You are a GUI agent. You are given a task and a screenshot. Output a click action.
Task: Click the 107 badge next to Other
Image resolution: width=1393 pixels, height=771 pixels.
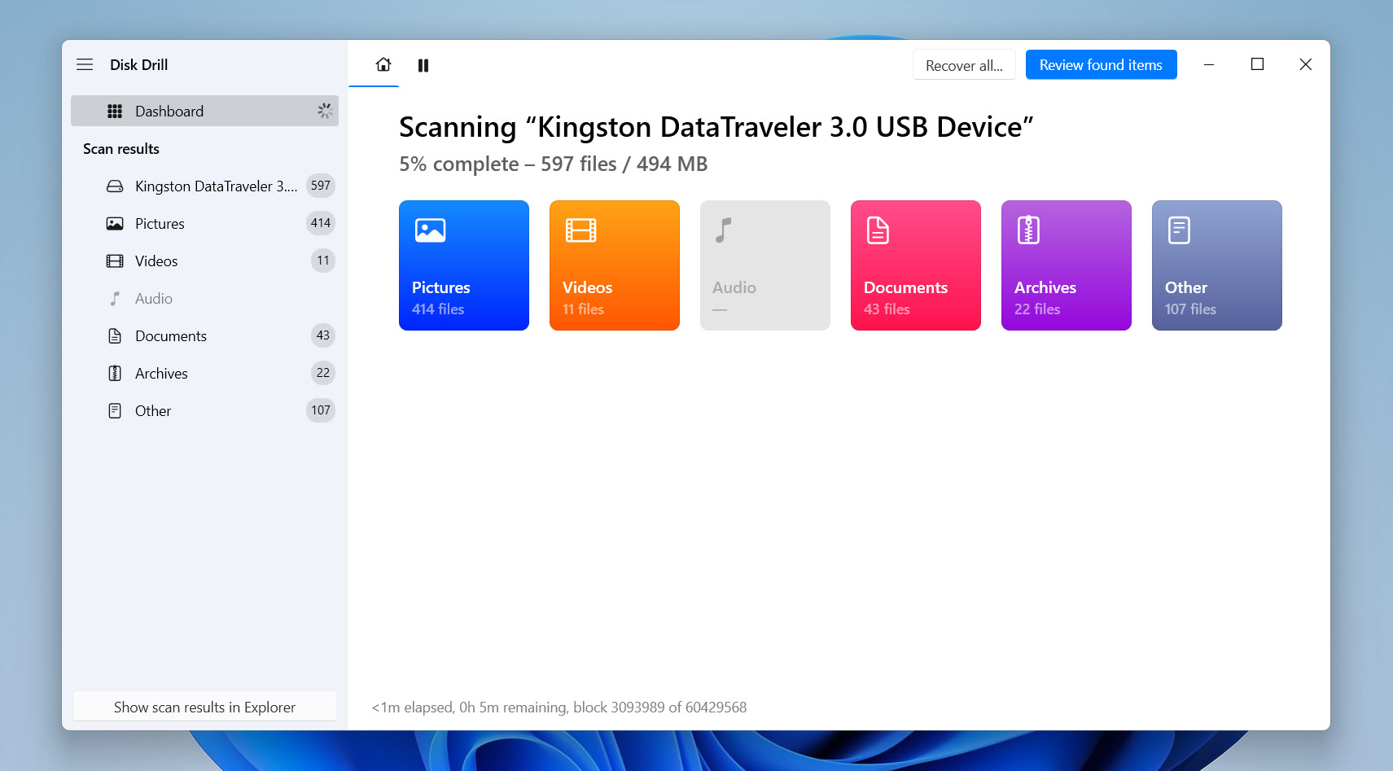pyautogui.click(x=321, y=410)
